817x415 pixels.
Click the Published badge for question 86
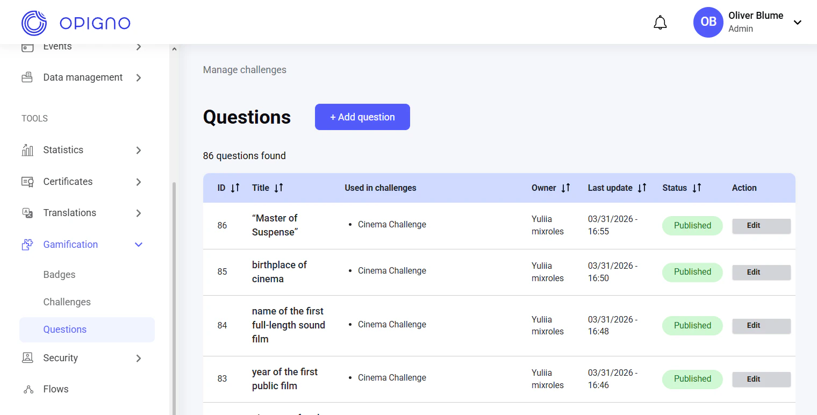[x=692, y=226]
